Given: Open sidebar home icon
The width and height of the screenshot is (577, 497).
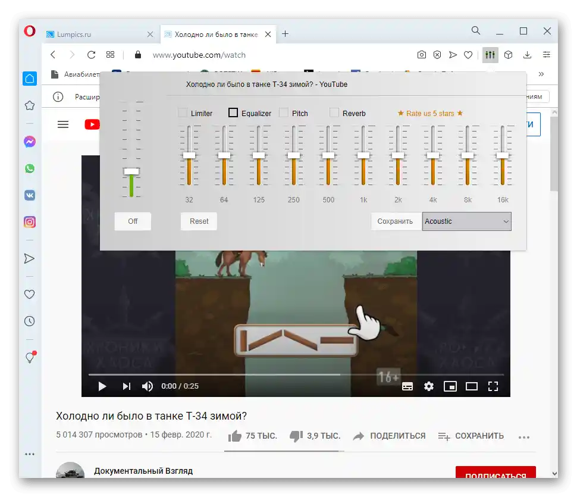Looking at the screenshot, I should [x=30, y=79].
